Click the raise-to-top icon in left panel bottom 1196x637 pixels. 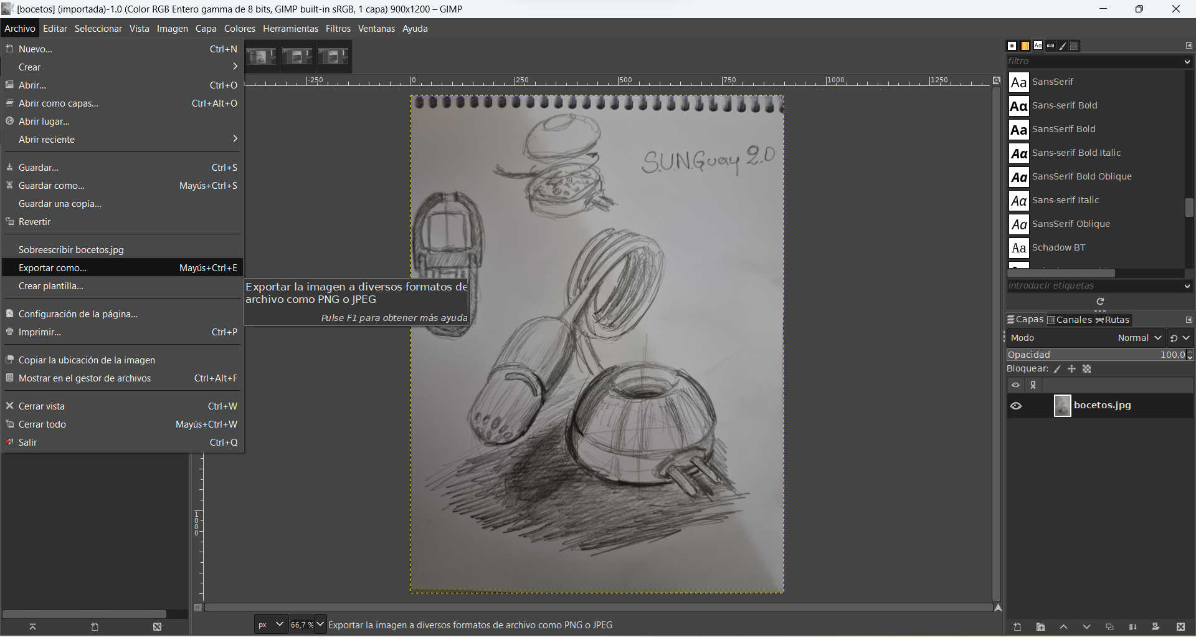tap(32, 627)
